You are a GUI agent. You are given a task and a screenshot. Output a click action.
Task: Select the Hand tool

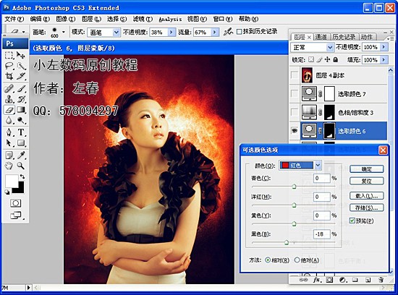pyautogui.click(x=9, y=166)
